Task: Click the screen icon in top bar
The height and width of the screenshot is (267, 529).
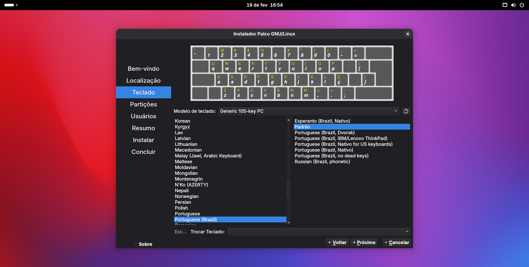Action: [505, 5]
